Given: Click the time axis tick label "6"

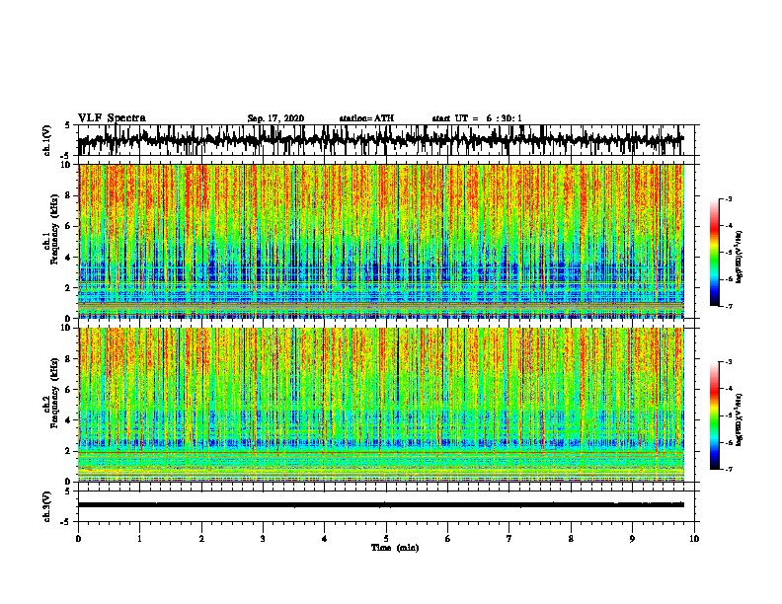Looking at the screenshot, I should (448, 539).
